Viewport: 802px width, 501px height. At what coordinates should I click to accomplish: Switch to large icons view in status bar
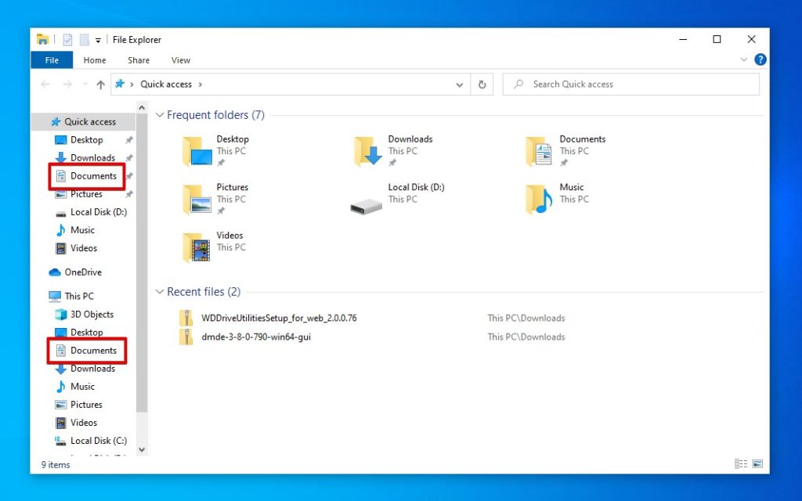(x=757, y=463)
